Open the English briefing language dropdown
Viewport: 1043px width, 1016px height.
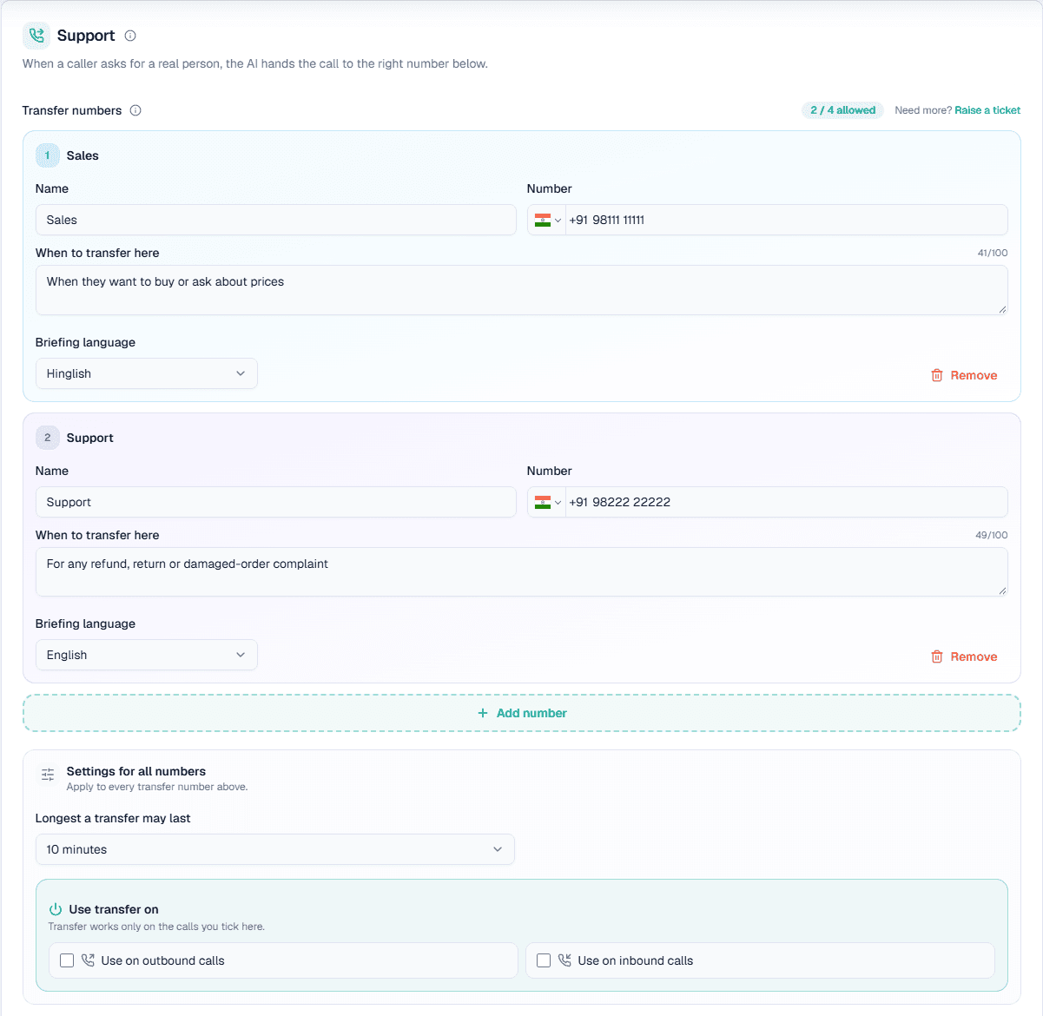(x=147, y=655)
